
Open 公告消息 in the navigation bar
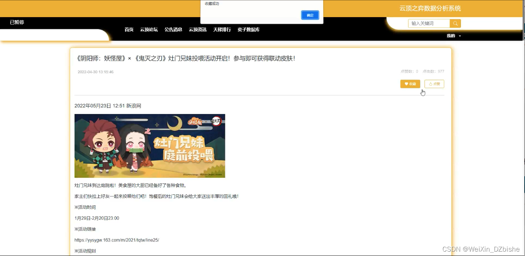point(173,29)
